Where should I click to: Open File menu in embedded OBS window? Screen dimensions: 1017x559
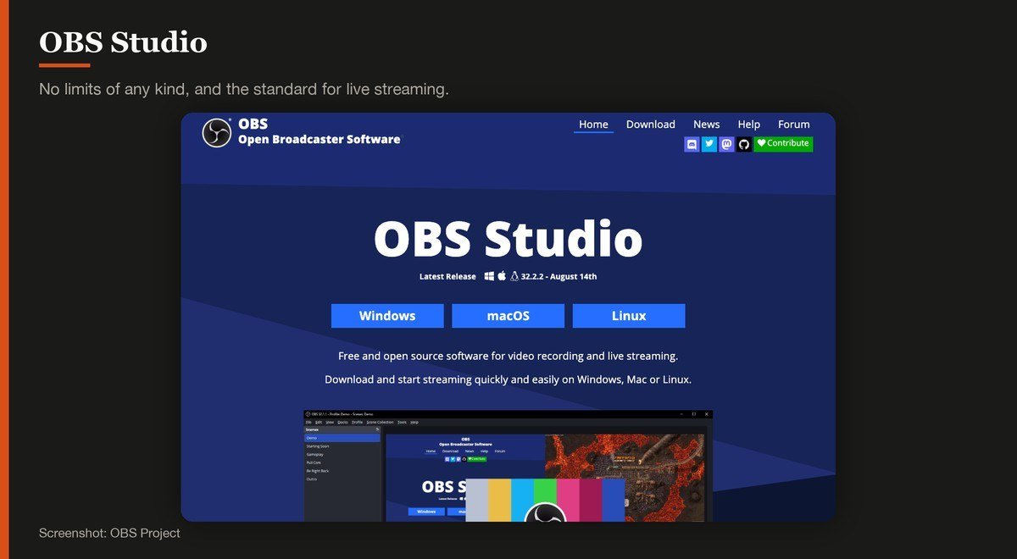[x=308, y=422]
